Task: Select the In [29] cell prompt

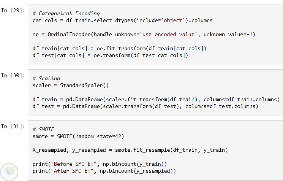Action: tap(12, 10)
